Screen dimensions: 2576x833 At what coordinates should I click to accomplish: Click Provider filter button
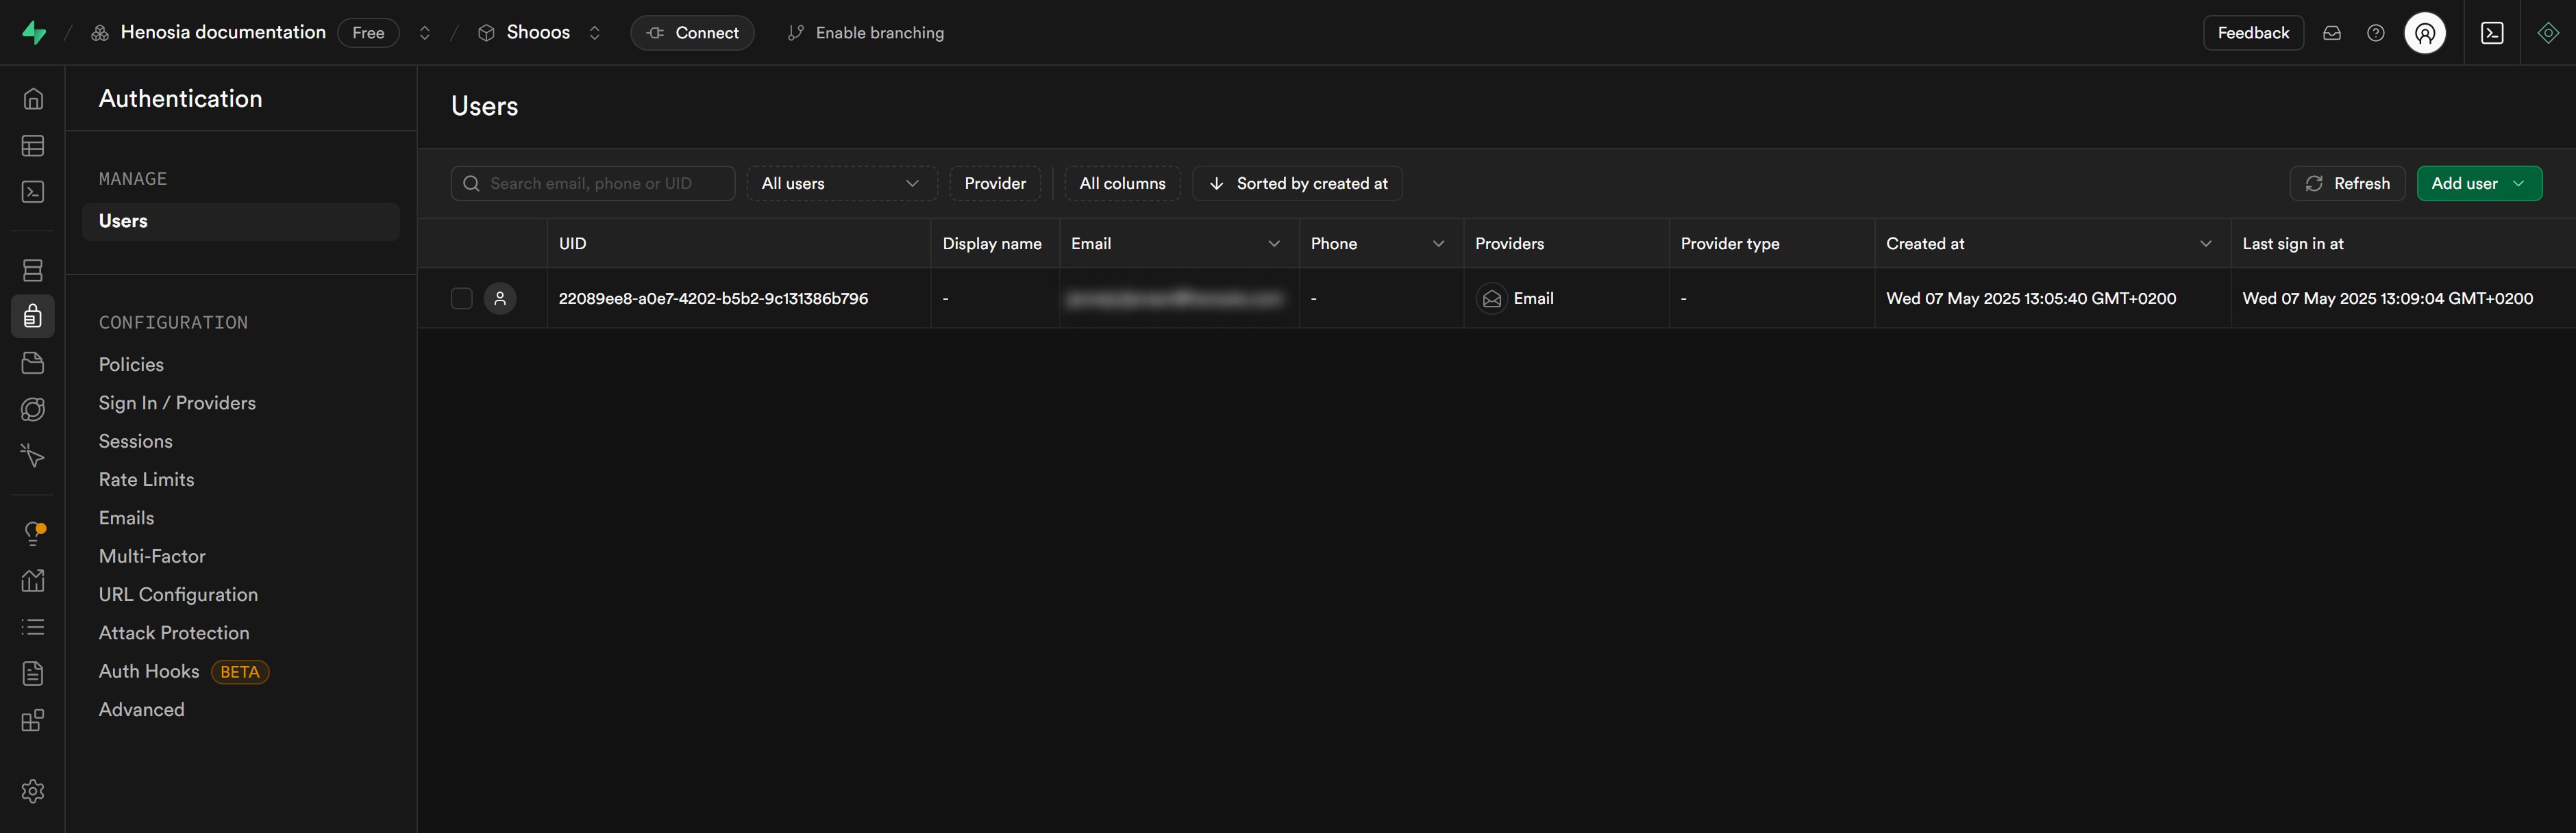[x=995, y=183]
